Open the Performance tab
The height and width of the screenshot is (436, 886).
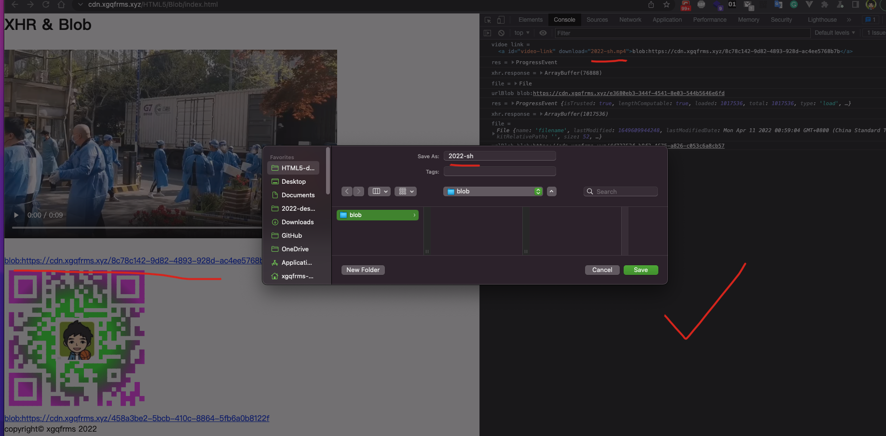(x=709, y=20)
